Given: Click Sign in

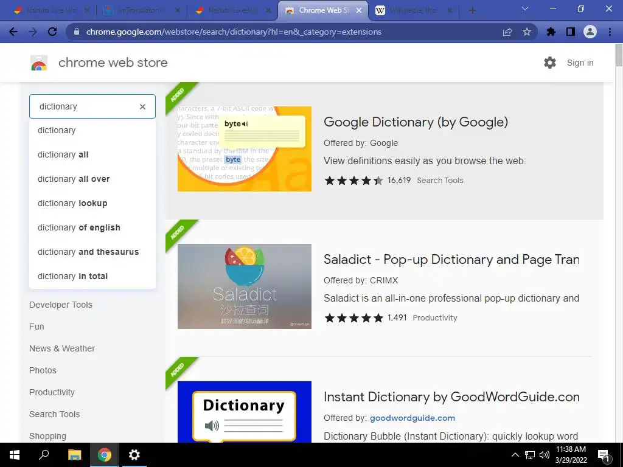Looking at the screenshot, I should tap(580, 63).
